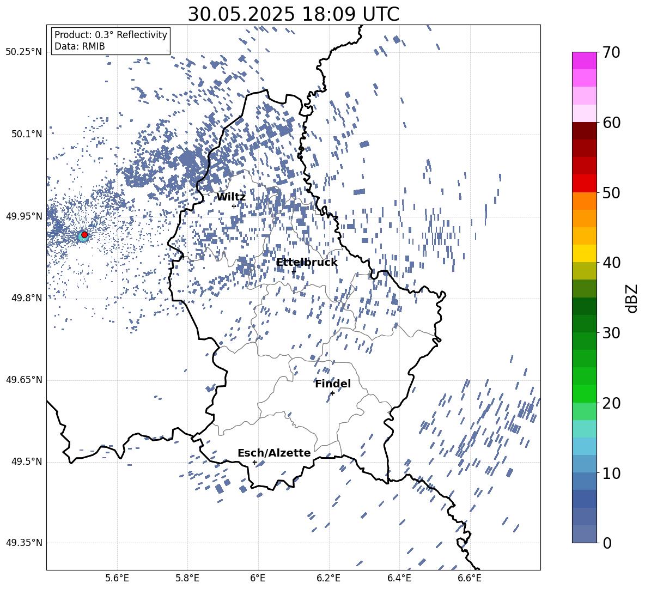Click the bright red 50 dBZ colorbar segment
Viewport: 645px width, 589px height.
[x=584, y=183]
